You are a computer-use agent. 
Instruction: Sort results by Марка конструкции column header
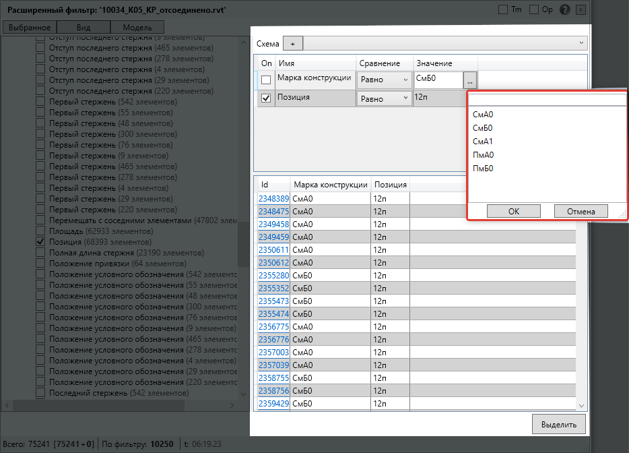331,184
